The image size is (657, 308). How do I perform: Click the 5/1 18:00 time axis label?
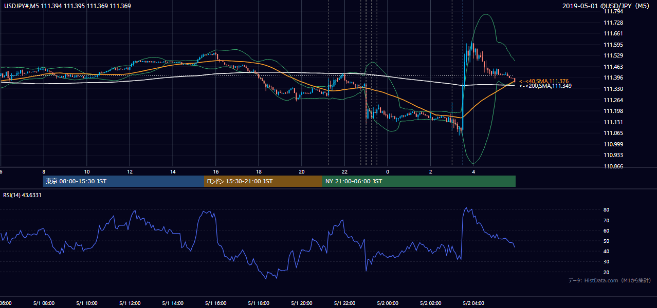pyautogui.click(x=259, y=303)
